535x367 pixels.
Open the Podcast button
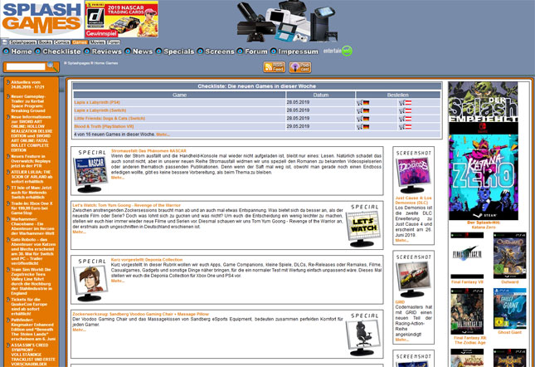[x=300, y=67]
